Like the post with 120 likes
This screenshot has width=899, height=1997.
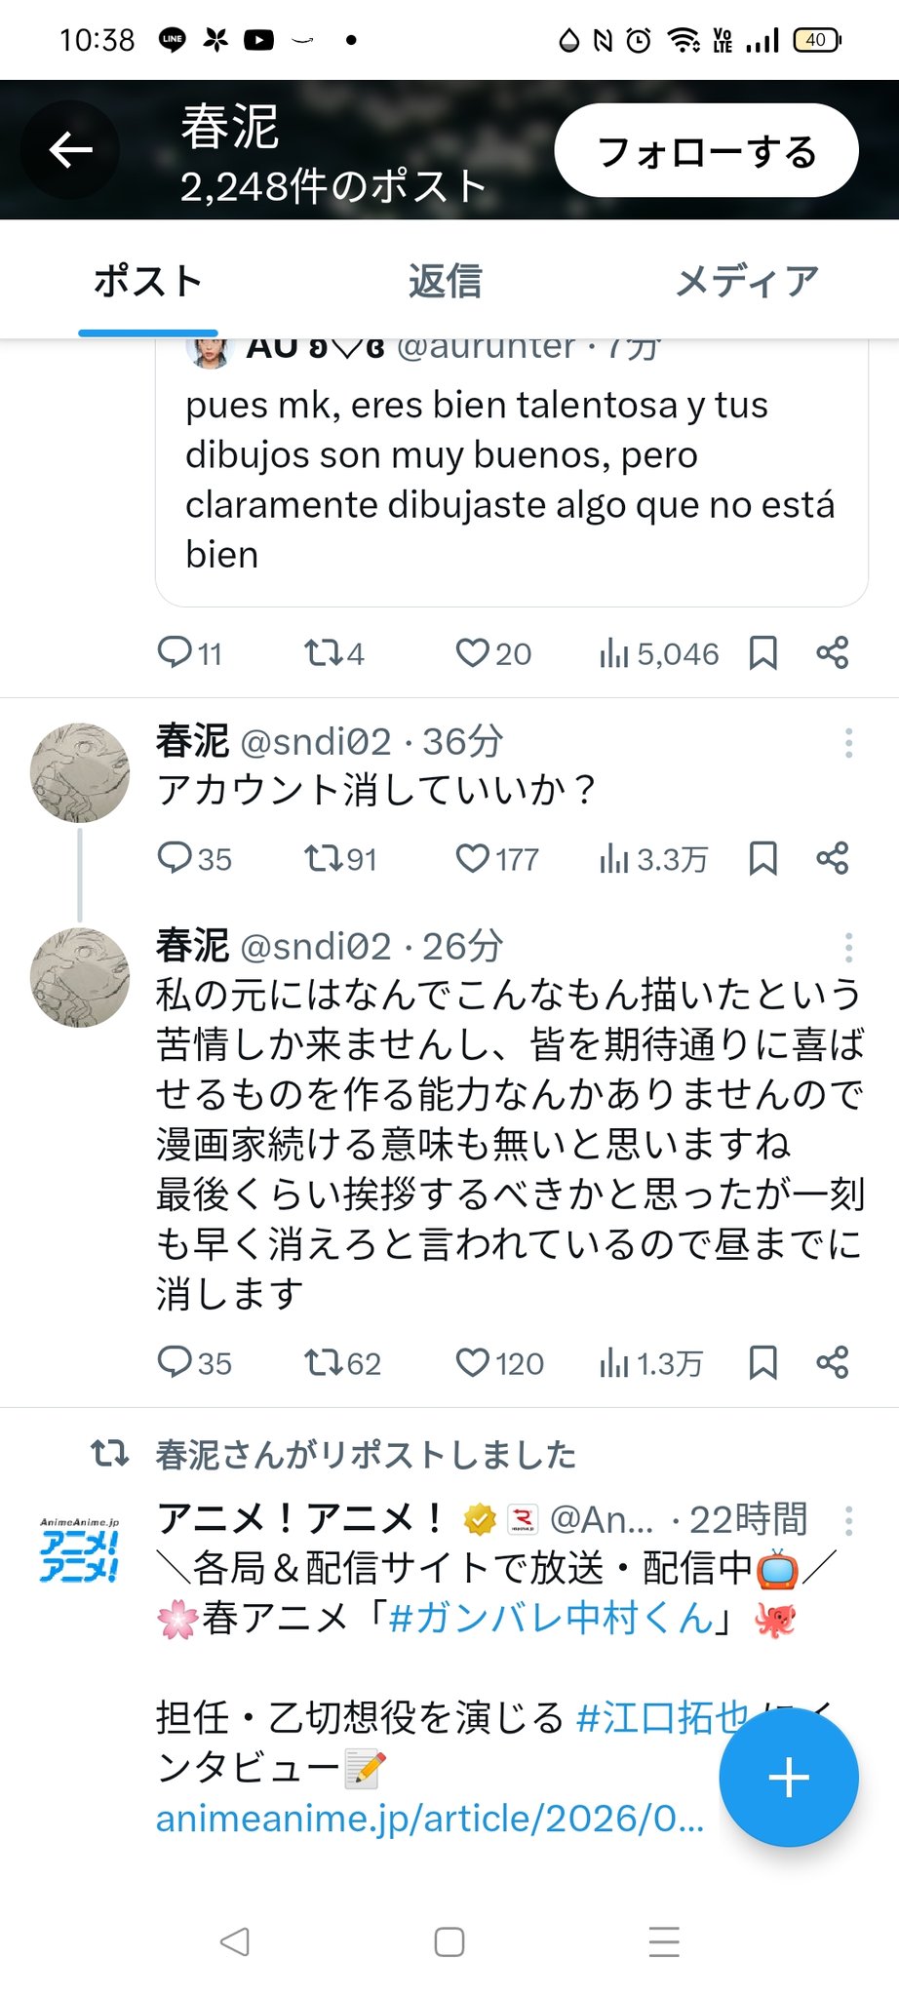pos(473,1362)
